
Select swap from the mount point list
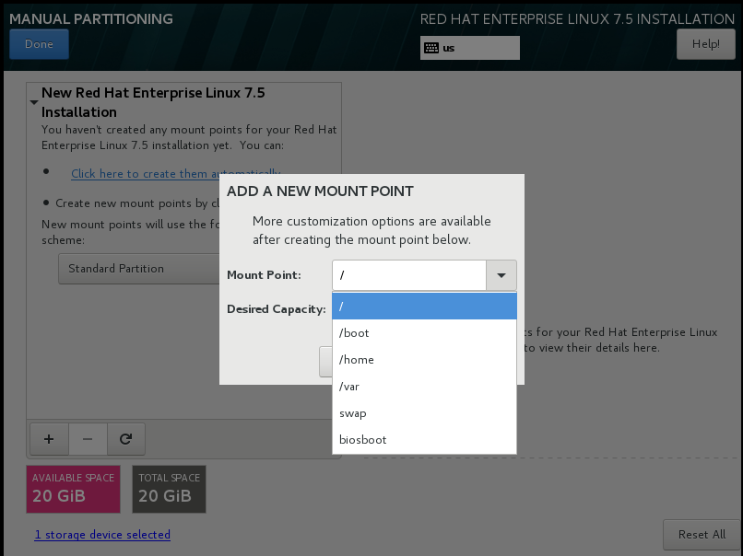tap(425, 413)
